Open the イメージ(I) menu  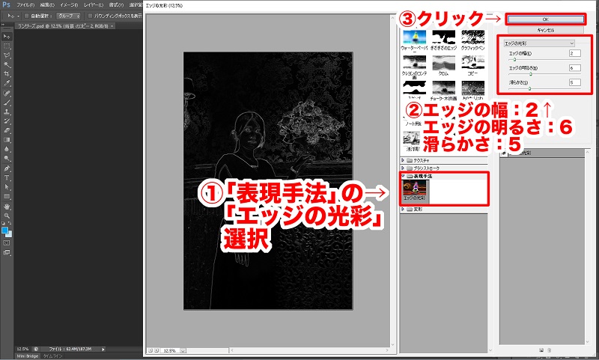point(69,5)
